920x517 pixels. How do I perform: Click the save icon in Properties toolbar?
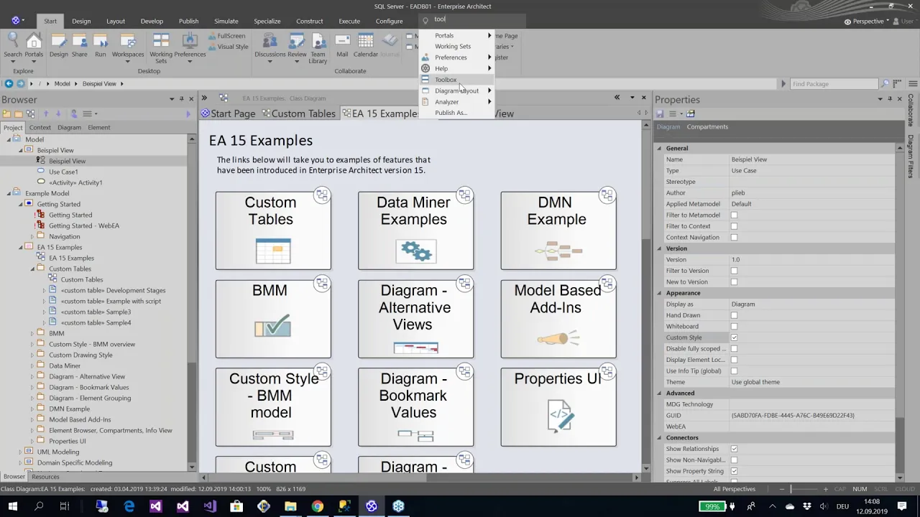click(x=660, y=113)
